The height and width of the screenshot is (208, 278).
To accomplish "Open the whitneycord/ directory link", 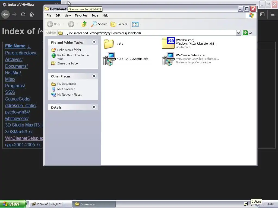I will point(17,119).
